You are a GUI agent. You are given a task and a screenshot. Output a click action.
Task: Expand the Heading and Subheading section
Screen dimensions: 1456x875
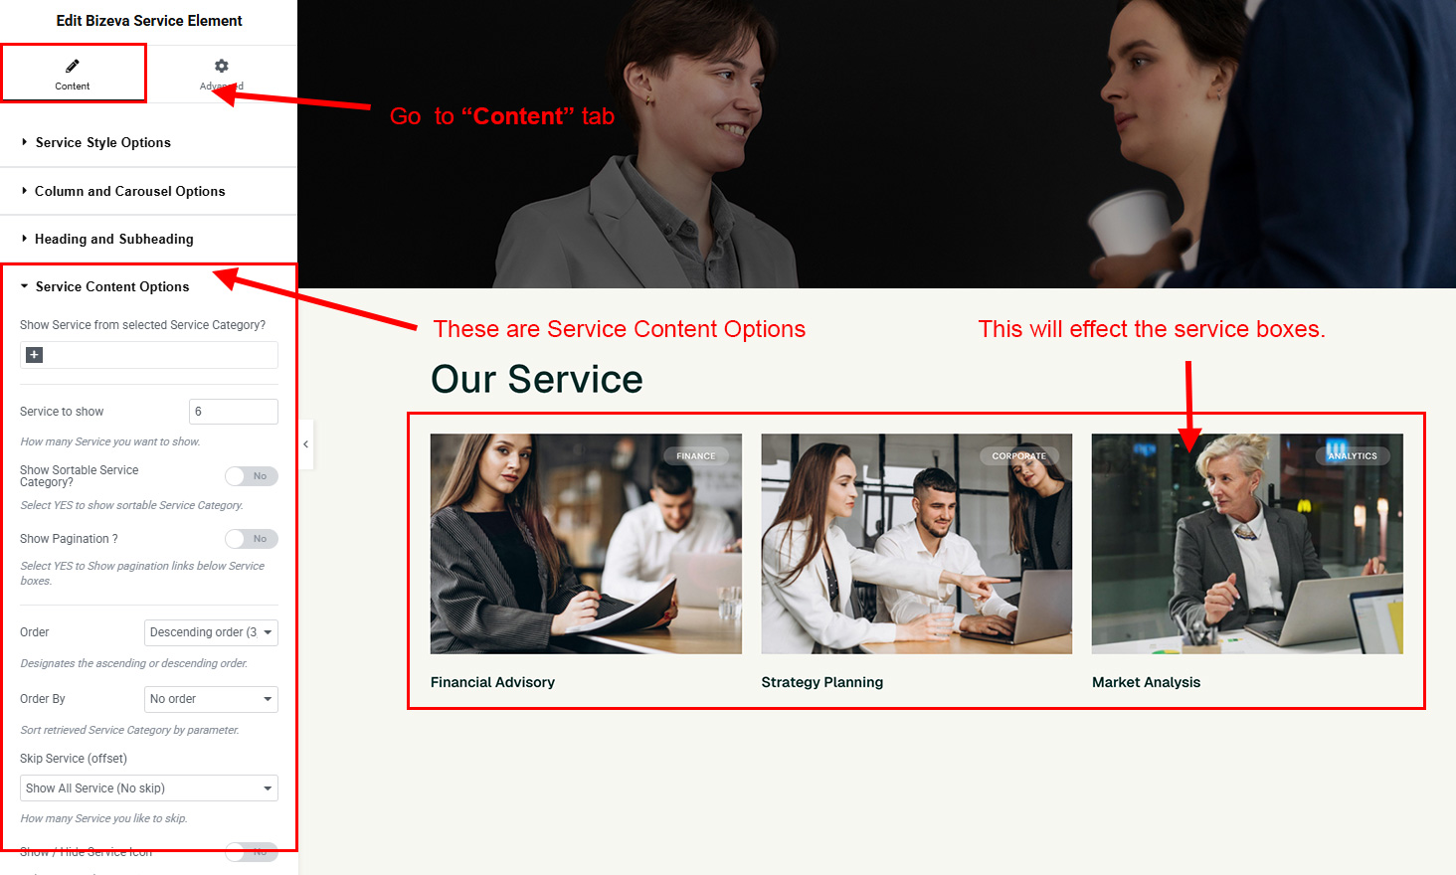click(x=113, y=240)
